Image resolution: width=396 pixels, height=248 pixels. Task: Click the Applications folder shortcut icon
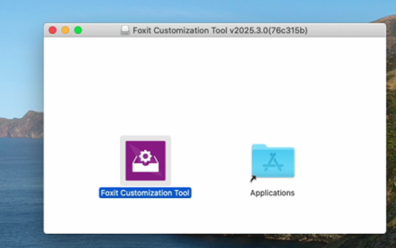click(x=272, y=161)
